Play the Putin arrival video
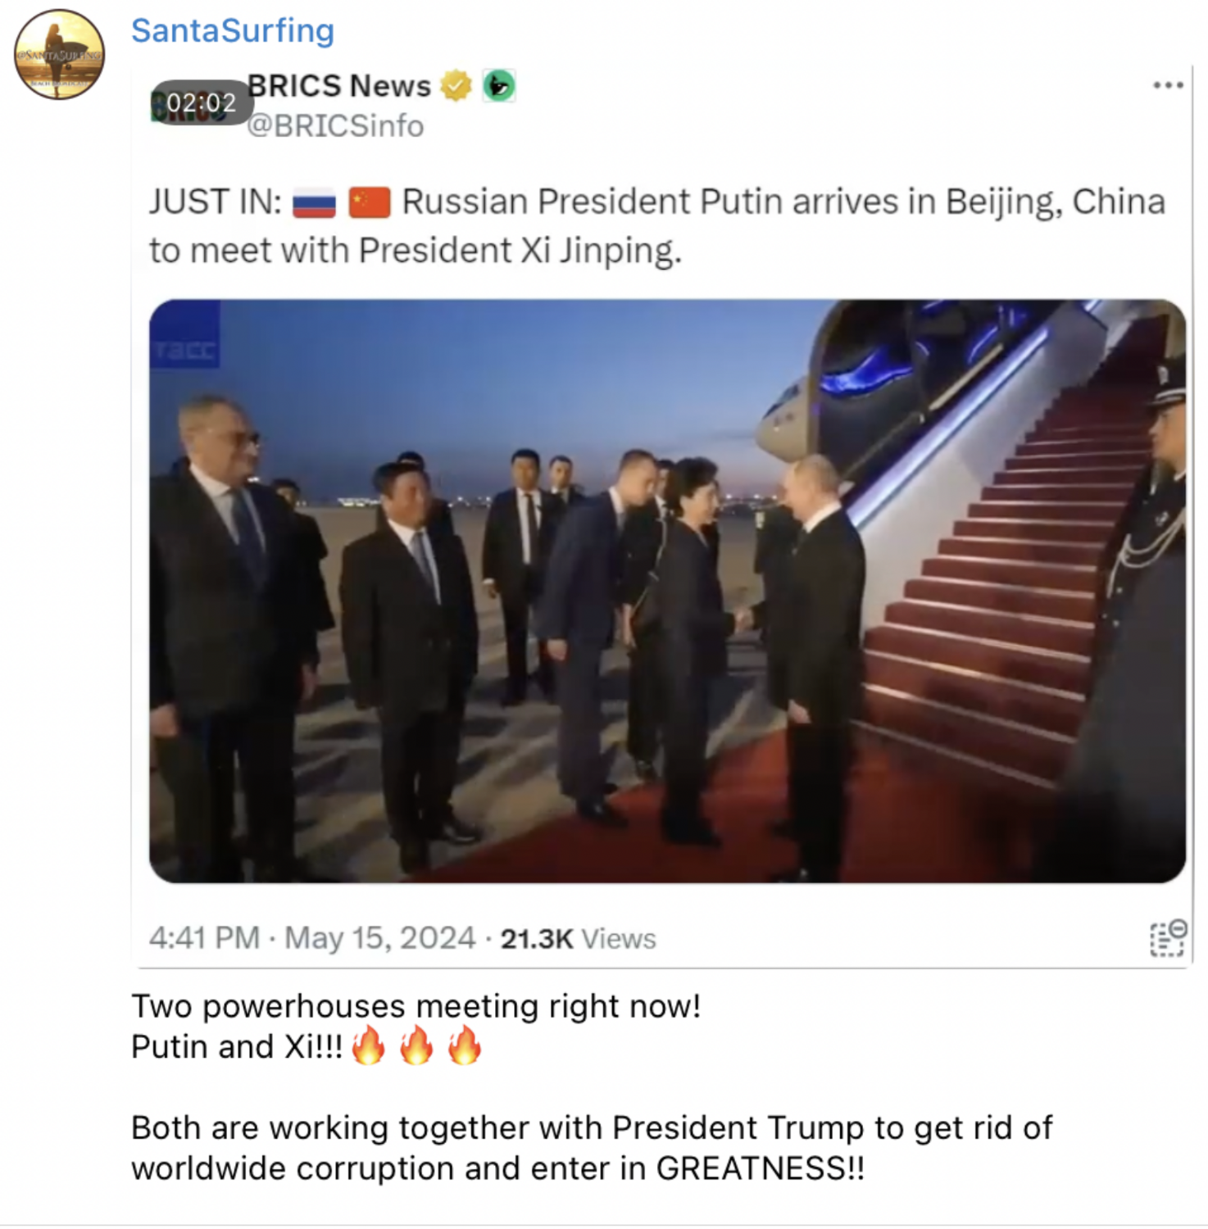 667,592
